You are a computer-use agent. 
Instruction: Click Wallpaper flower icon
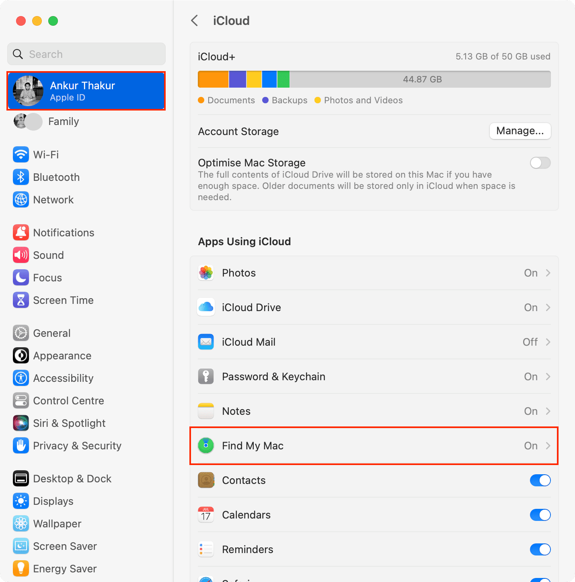(21, 523)
